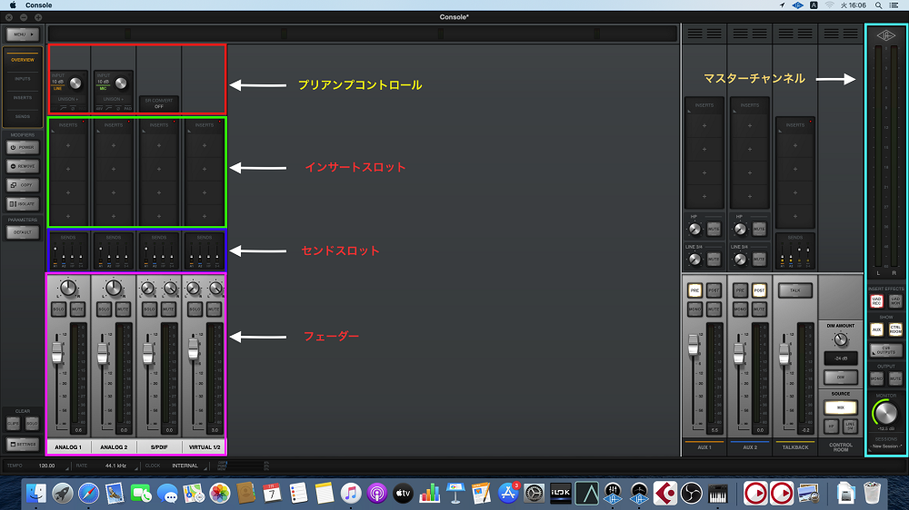
Task: Enable PAD on Analog 2 preamp
Action: (128, 108)
